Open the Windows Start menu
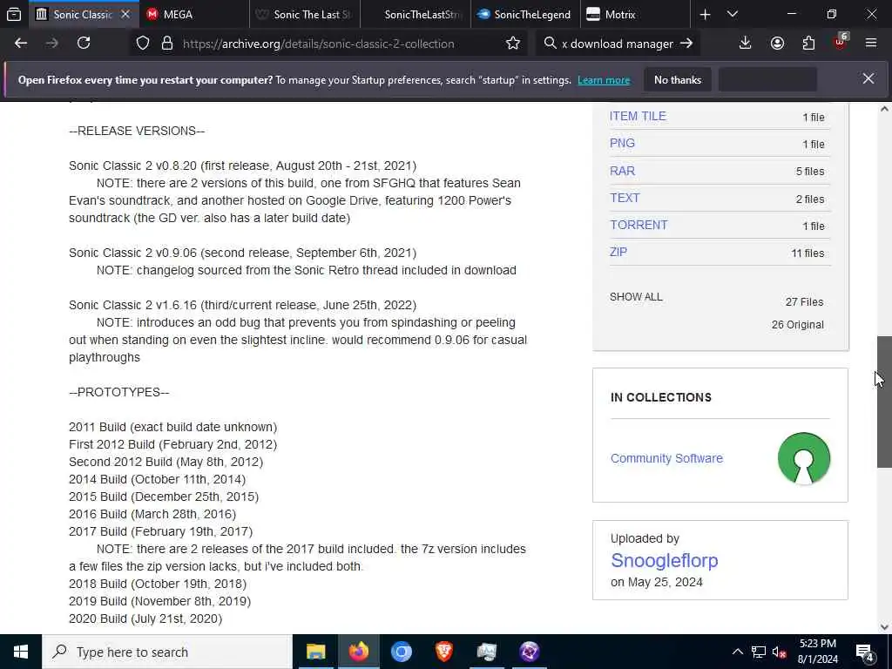Screen dimensions: 892x669 click(x=21, y=652)
